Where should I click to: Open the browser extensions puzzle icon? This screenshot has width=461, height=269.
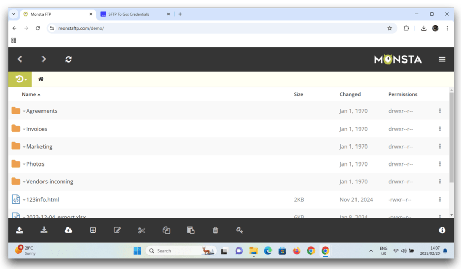406,28
